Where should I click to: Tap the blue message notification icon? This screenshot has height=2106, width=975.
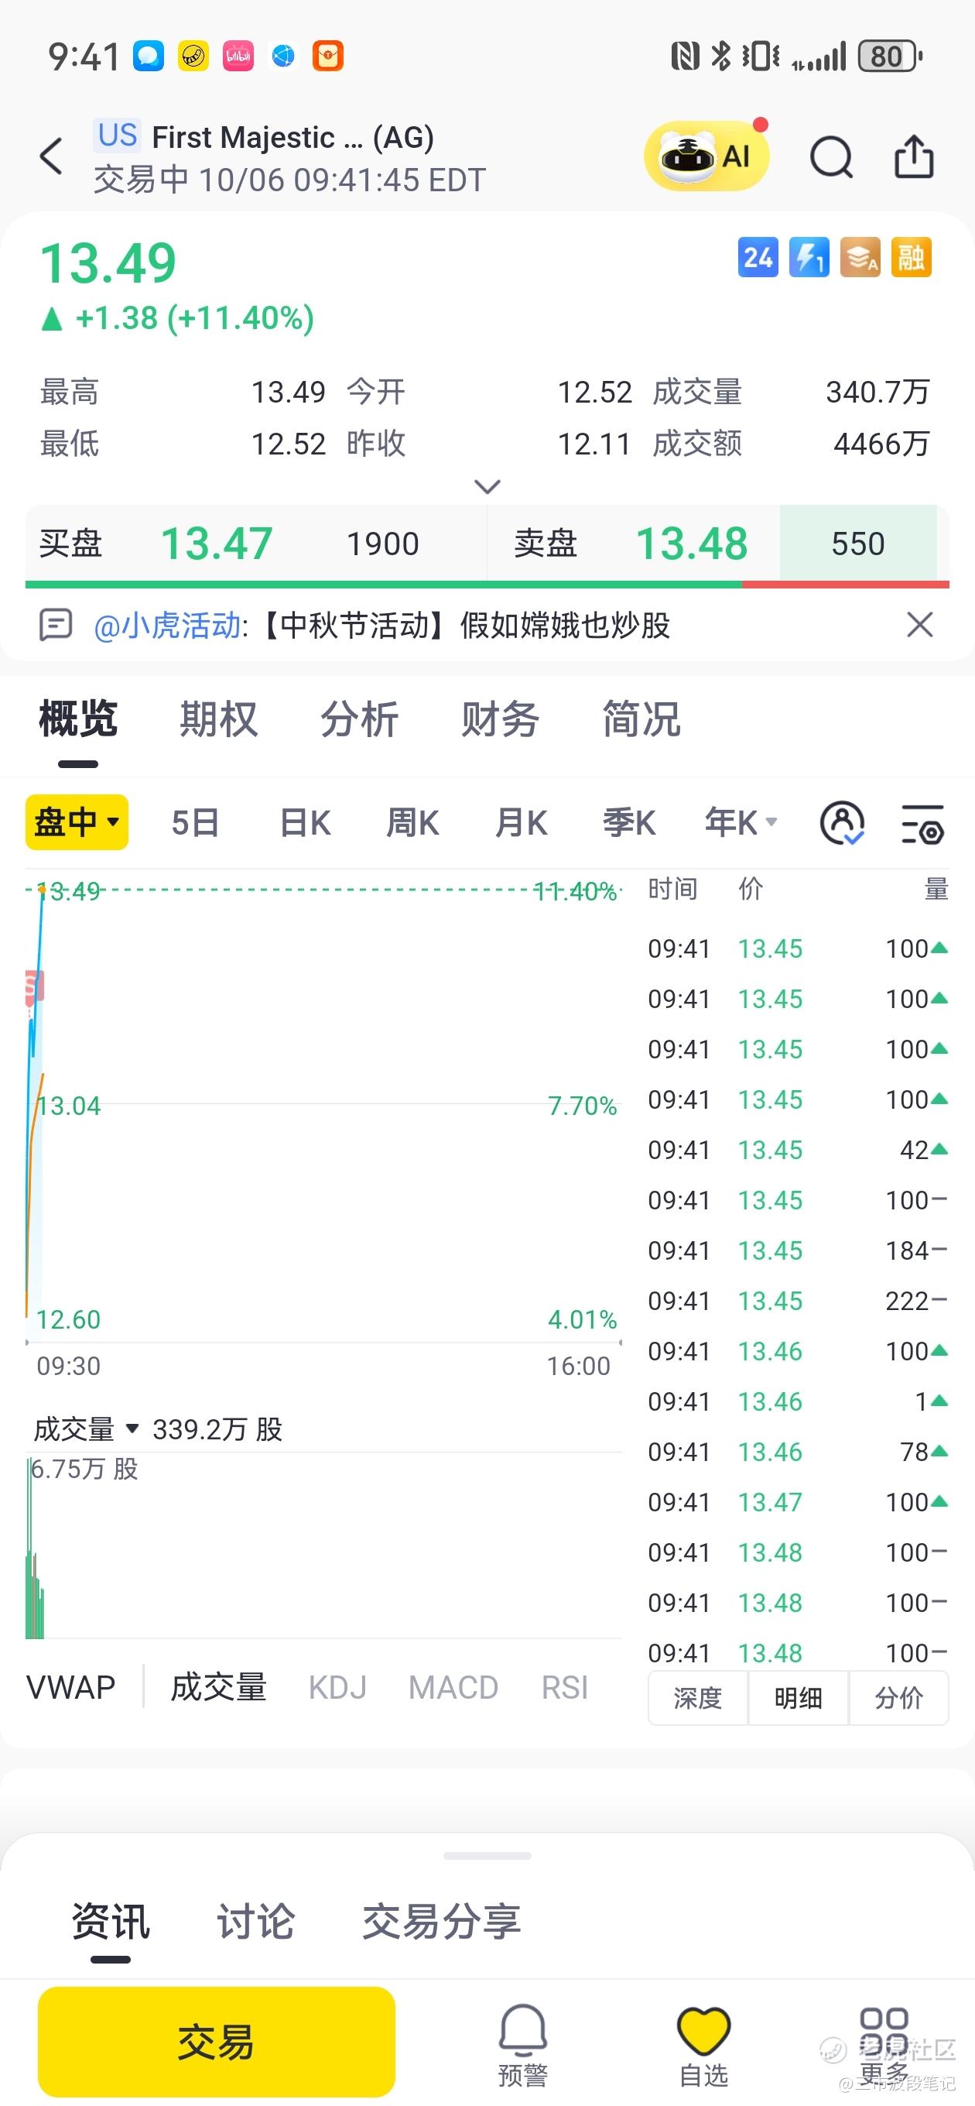point(149,57)
